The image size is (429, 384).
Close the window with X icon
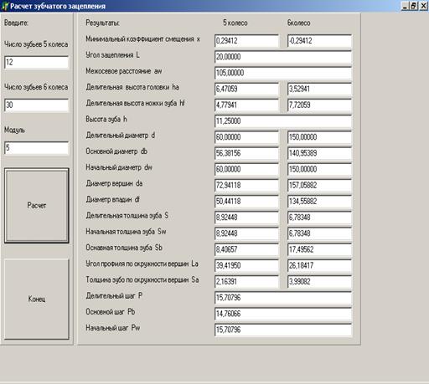coord(423,6)
